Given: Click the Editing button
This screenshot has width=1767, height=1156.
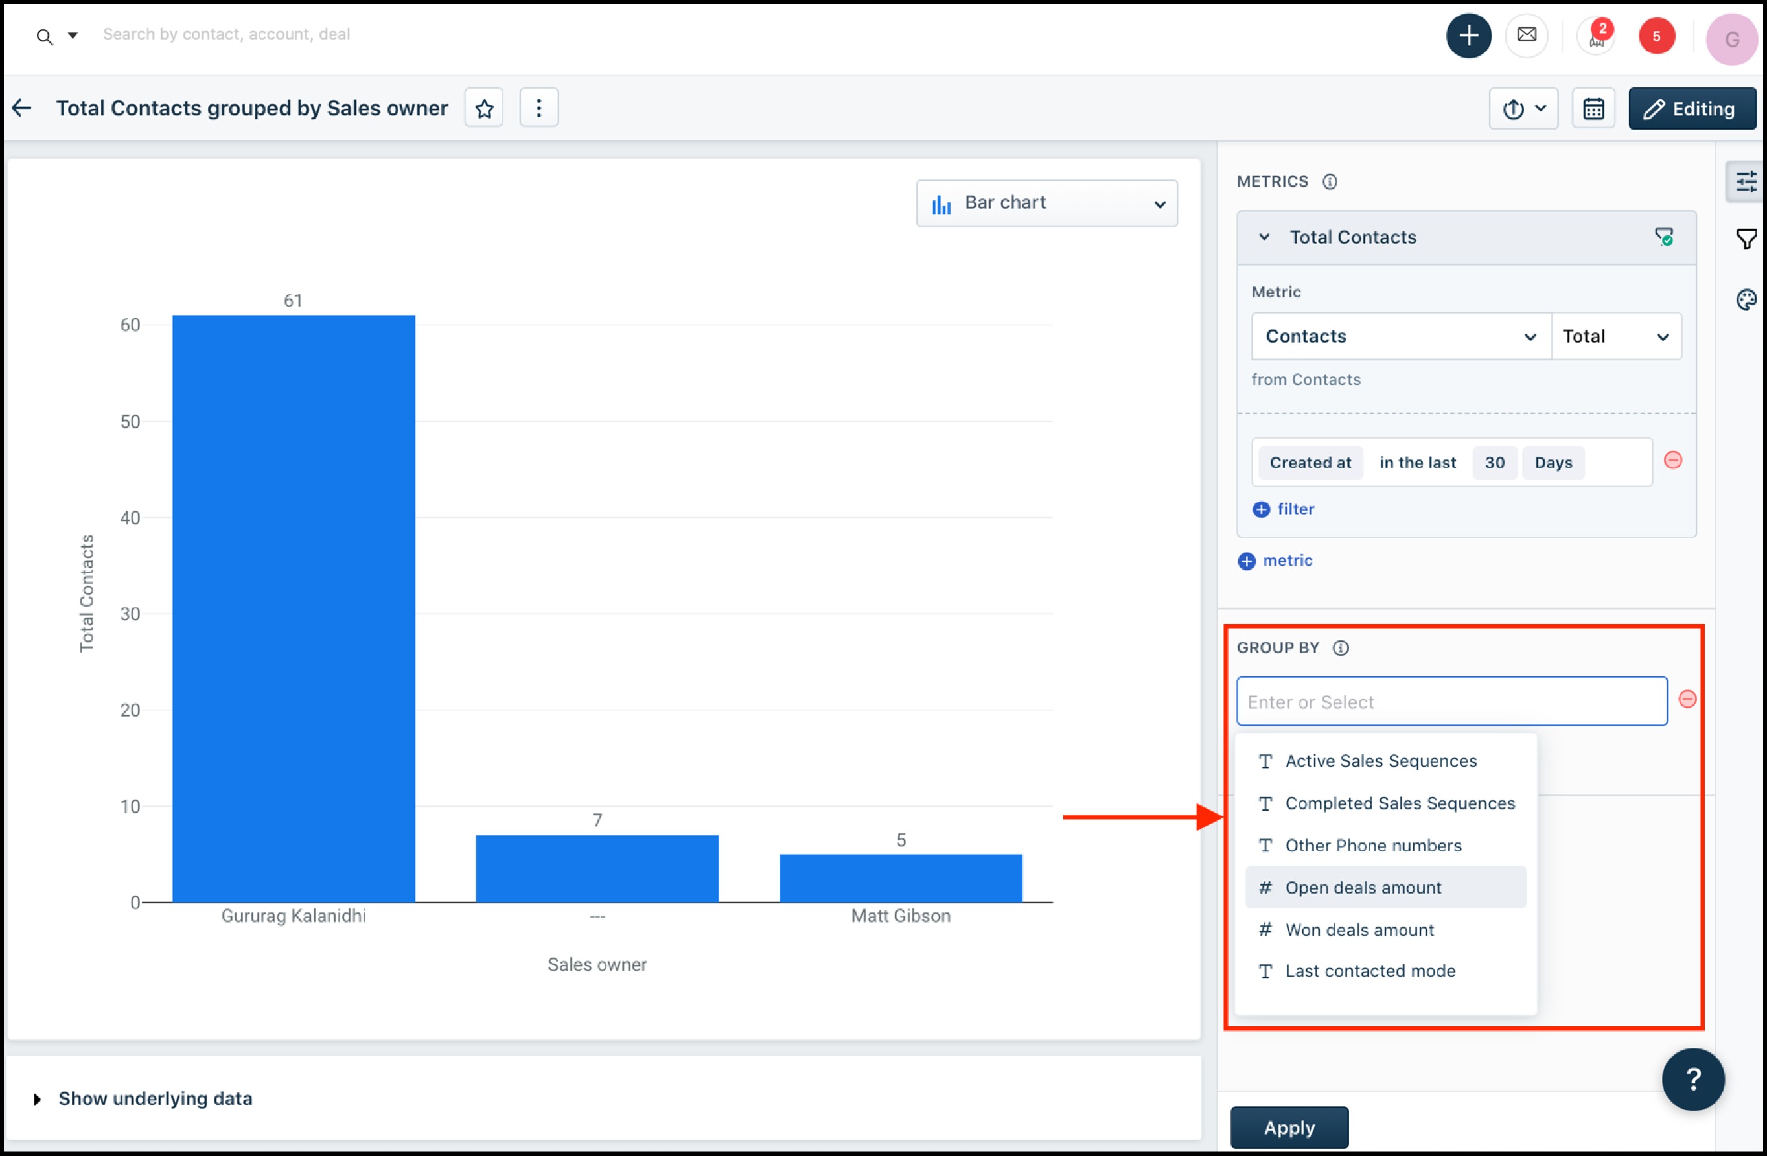Looking at the screenshot, I should pyautogui.click(x=1692, y=108).
